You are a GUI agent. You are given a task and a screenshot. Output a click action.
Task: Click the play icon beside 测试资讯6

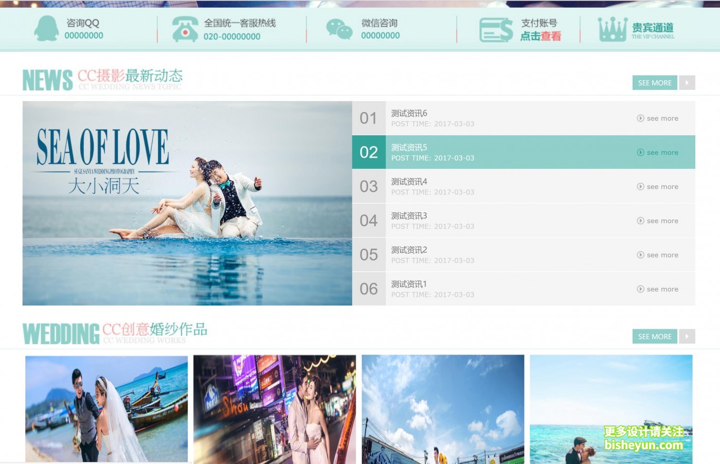[640, 118]
